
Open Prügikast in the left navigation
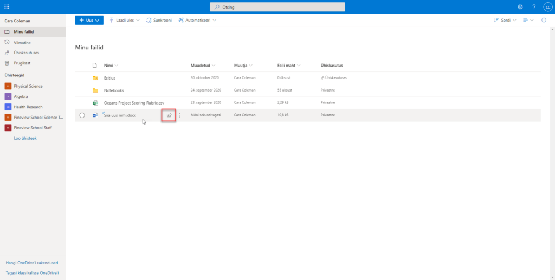coord(23,63)
